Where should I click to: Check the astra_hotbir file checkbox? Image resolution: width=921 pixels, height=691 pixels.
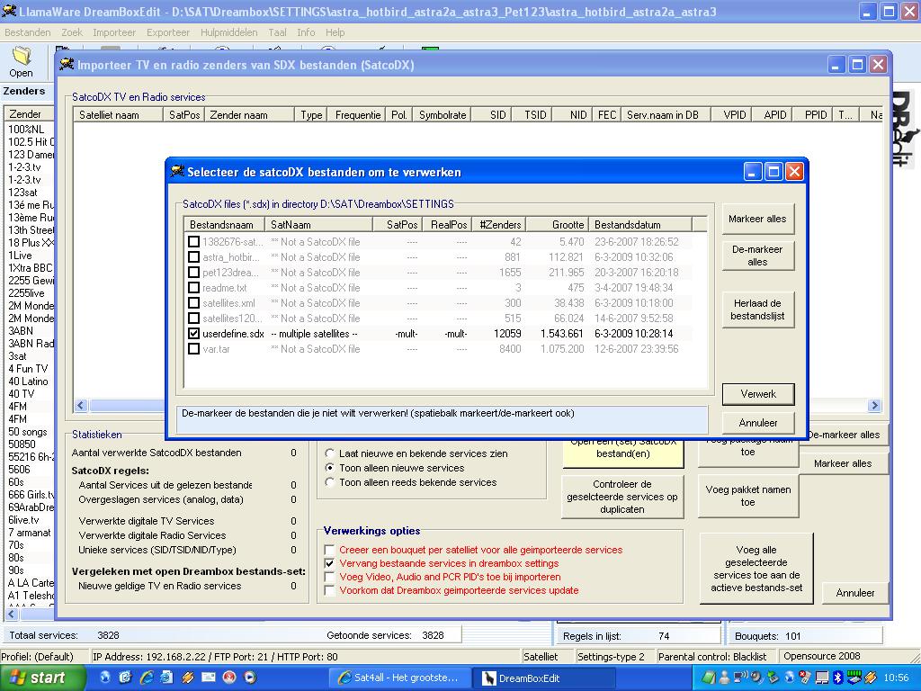(x=194, y=256)
